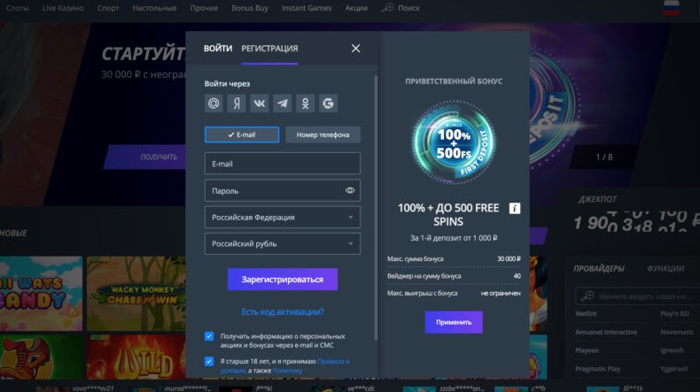Open the Акции menu
700x392 pixels.
click(356, 8)
